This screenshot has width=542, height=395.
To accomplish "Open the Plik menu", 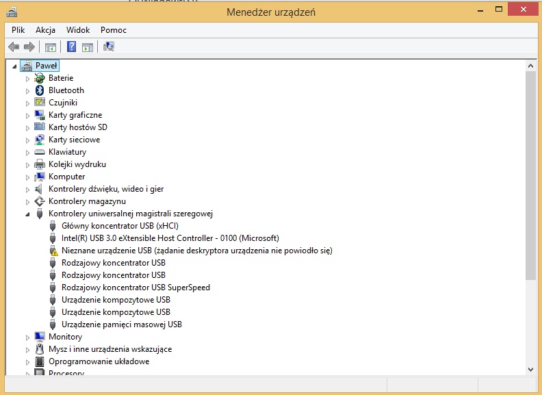I will click(18, 30).
